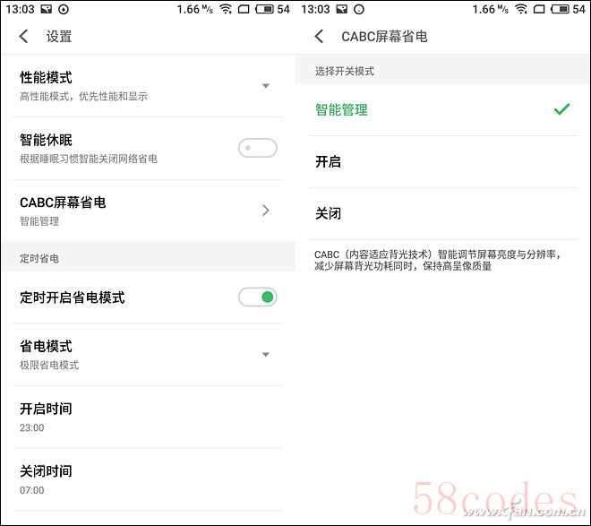This screenshot has width=591, height=526.
Task: Tap the 性能模式 setting row
Action: tap(148, 86)
